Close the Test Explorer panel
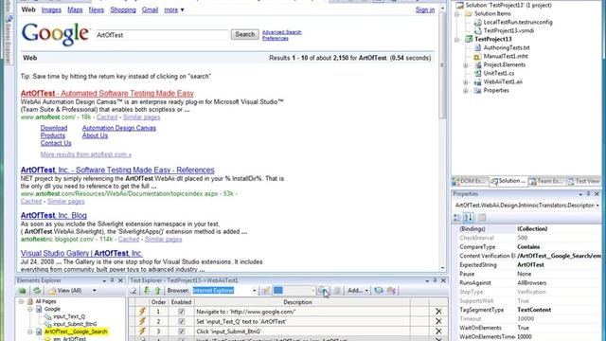The height and width of the screenshot is (341, 606). (x=443, y=280)
